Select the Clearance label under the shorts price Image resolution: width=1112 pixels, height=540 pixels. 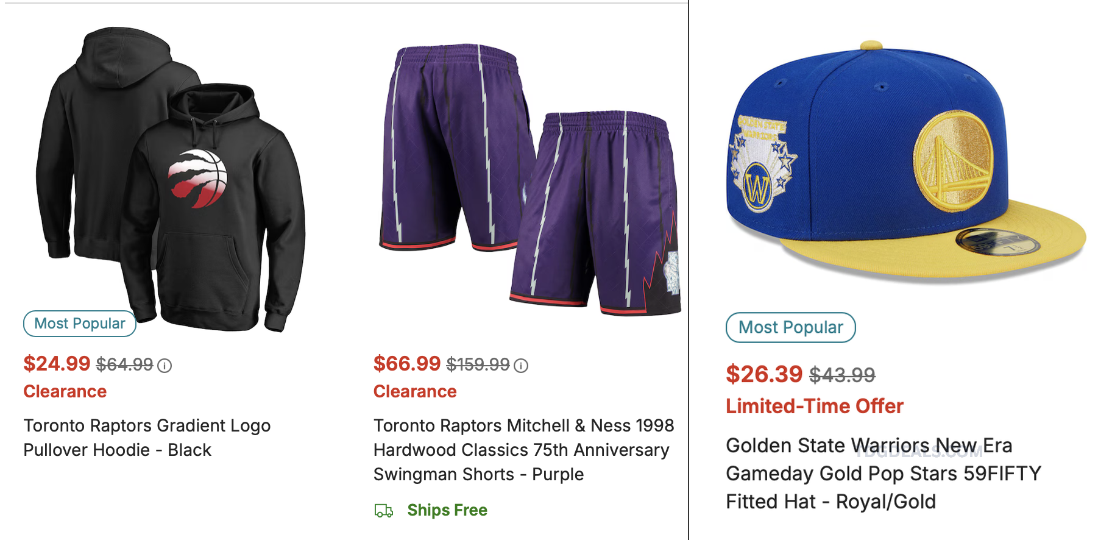click(x=414, y=391)
